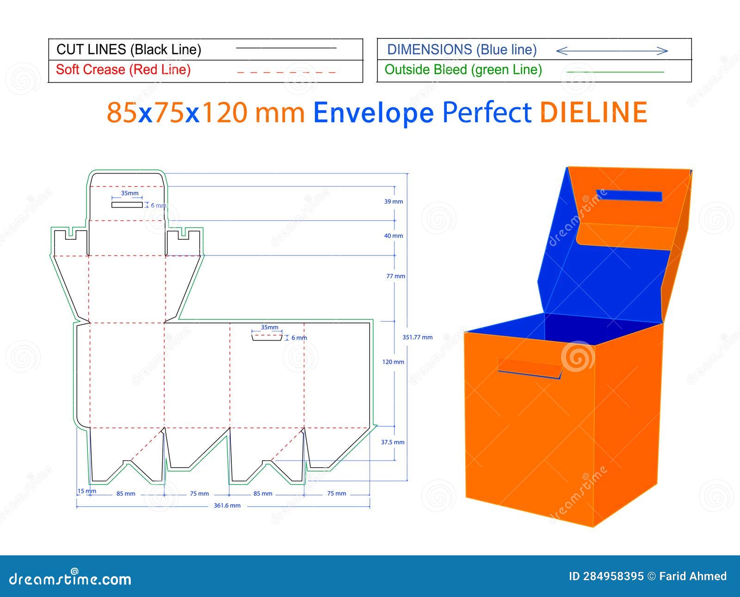Select the handle slot on the side panel
Viewport: 740px width, 597px height.
click(x=267, y=338)
